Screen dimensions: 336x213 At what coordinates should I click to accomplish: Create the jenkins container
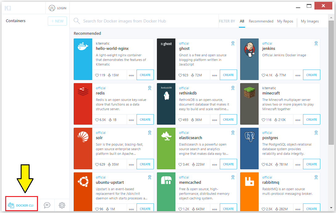312,75
